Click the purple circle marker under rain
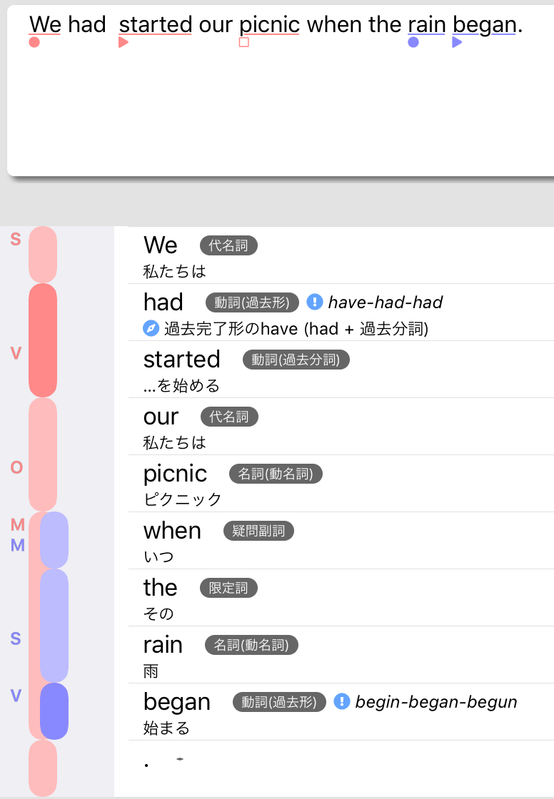The height and width of the screenshot is (799, 554). pyautogui.click(x=413, y=42)
